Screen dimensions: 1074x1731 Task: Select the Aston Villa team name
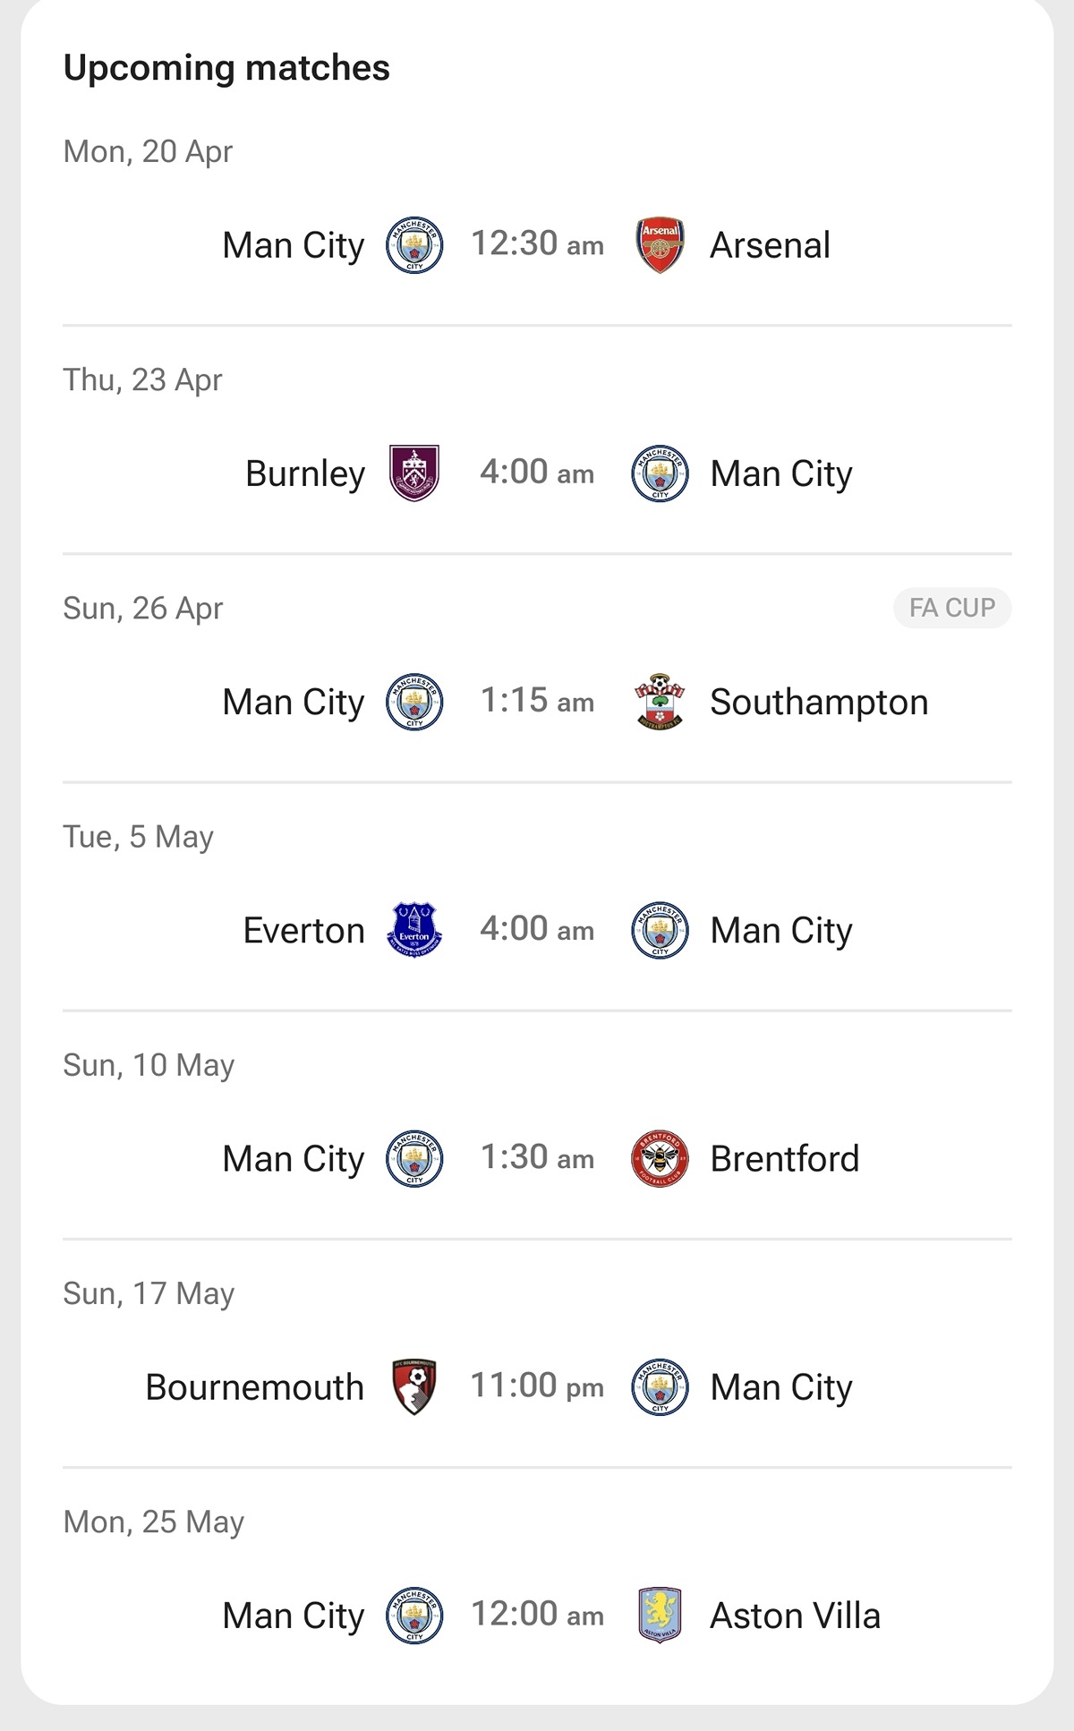tap(795, 1616)
